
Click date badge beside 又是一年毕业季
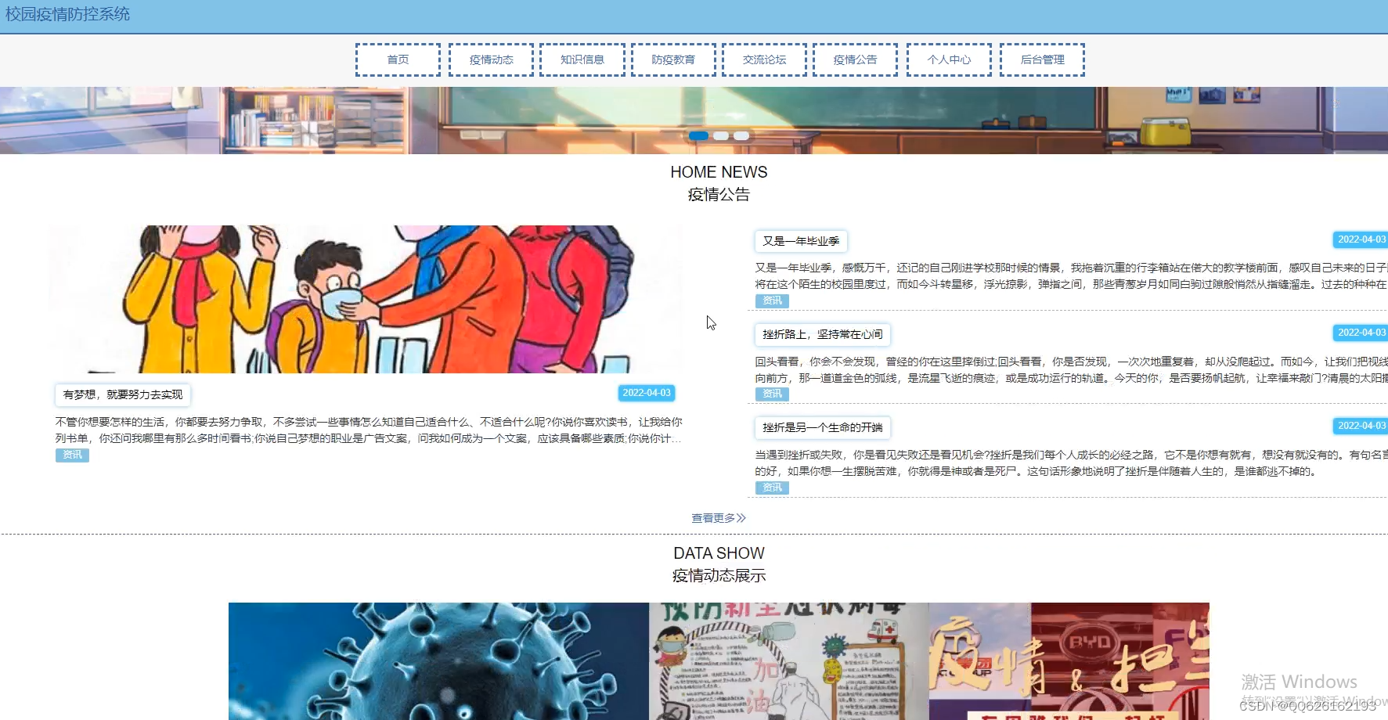point(1361,239)
